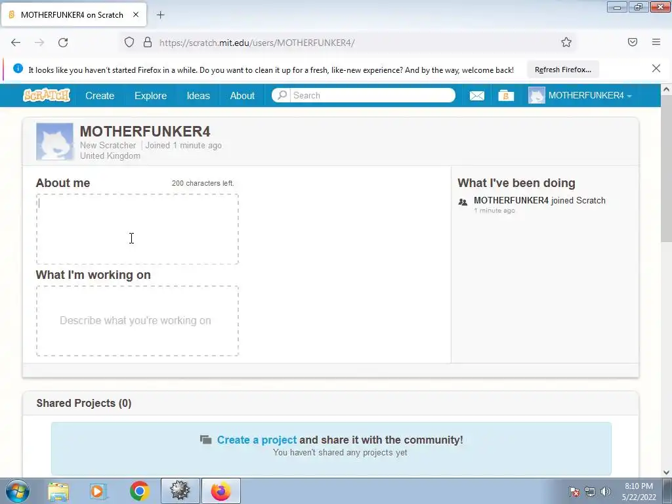Image resolution: width=672 pixels, height=504 pixels.
Task: Click the browser address bar URL
Action: pyautogui.click(x=257, y=43)
